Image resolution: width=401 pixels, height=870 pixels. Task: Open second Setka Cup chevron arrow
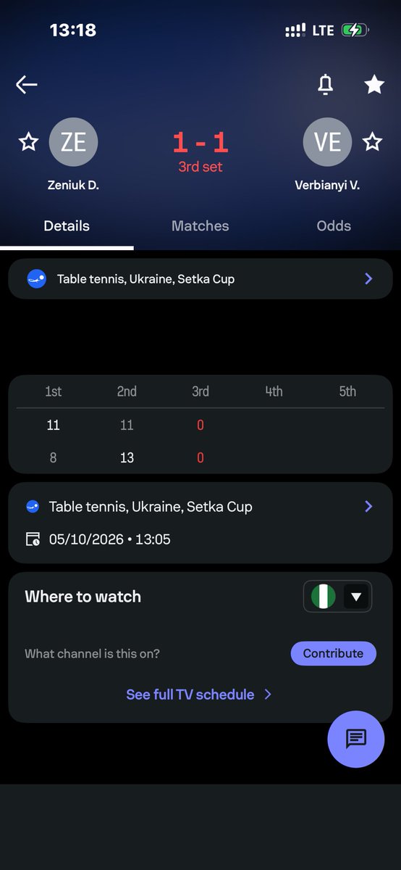(368, 506)
